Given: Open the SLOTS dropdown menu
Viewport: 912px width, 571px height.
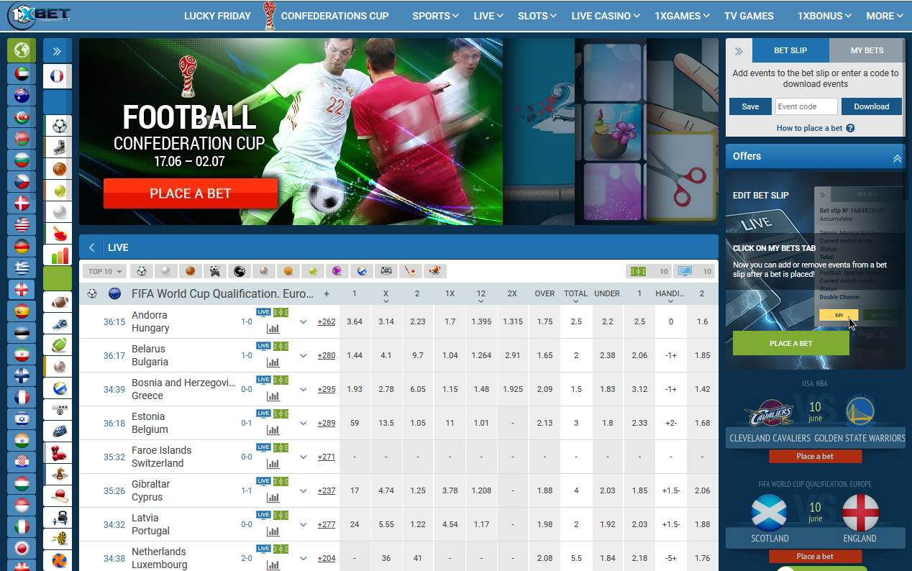Looking at the screenshot, I should [x=537, y=16].
